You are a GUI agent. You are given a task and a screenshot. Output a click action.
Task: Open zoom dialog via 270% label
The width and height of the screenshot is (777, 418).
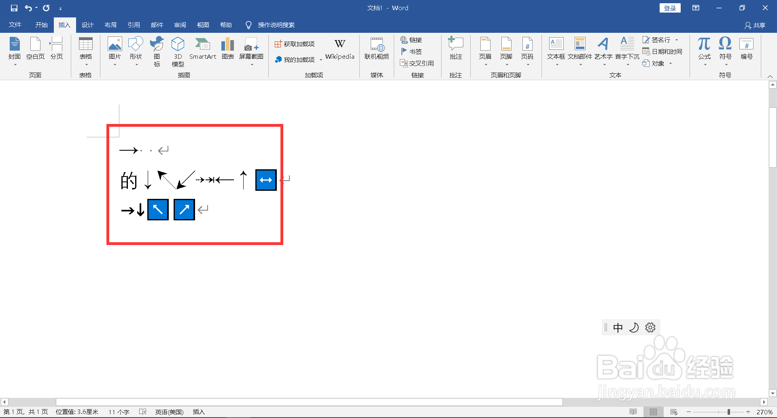(x=764, y=412)
